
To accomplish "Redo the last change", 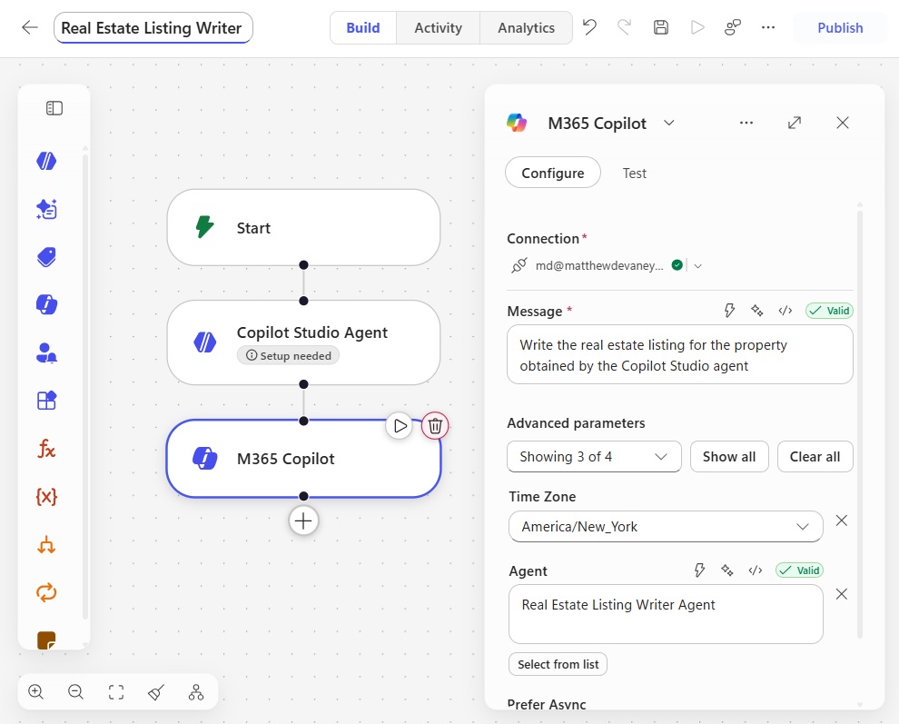I will (x=625, y=27).
